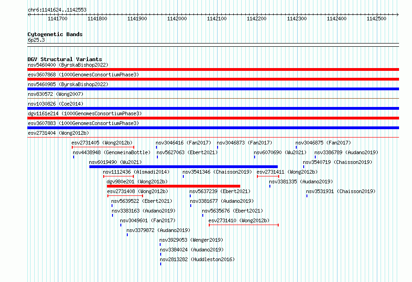Click the DGV Structural Variants track title
This screenshot has width=412, height=282.
(65, 59)
